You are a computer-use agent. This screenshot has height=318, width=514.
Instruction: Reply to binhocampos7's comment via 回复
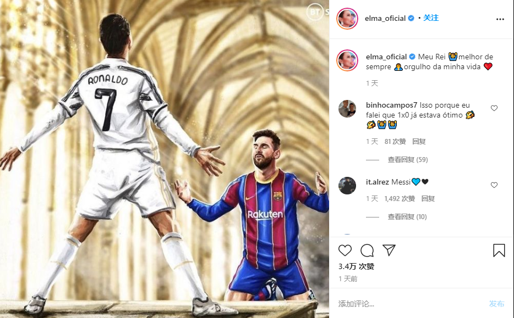(419, 141)
